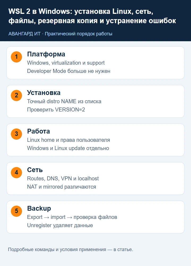Click the line "Routes, DNS, VPN и localhost"

pos(63,178)
